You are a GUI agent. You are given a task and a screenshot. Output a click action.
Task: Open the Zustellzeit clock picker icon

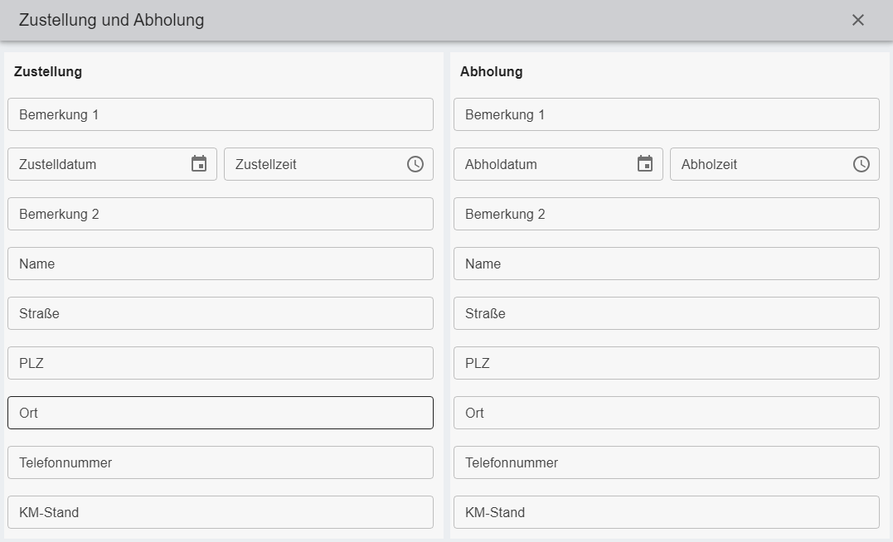pyautogui.click(x=415, y=164)
